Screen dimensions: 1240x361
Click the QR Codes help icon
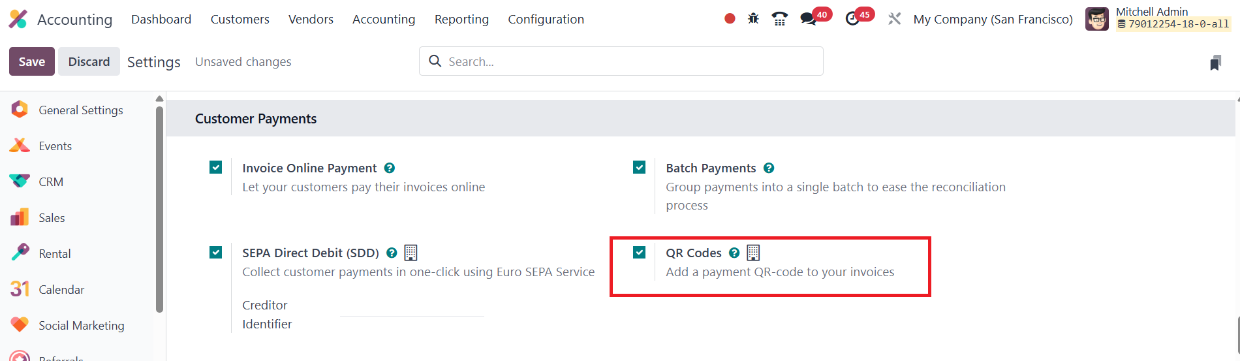click(x=734, y=253)
